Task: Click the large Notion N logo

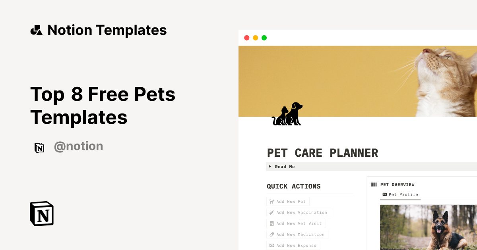Action: (41, 213)
